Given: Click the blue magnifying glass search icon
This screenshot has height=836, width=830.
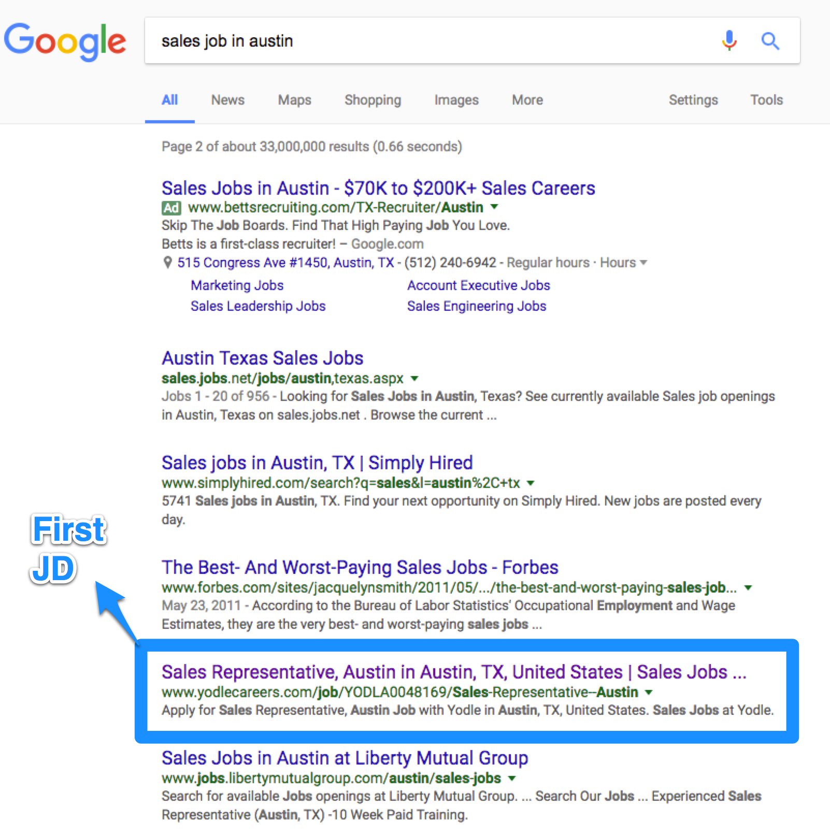Looking at the screenshot, I should (x=770, y=41).
